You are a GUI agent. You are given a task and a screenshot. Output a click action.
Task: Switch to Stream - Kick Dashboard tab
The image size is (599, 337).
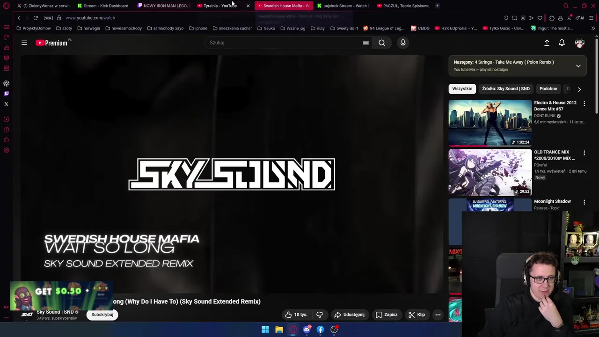click(x=103, y=6)
